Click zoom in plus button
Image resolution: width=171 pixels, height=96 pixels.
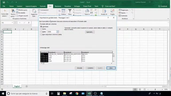pyautogui.click(x=162, y=89)
